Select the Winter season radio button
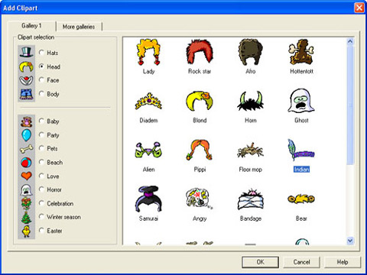This screenshot has height=275, width=367. coord(41,217)
